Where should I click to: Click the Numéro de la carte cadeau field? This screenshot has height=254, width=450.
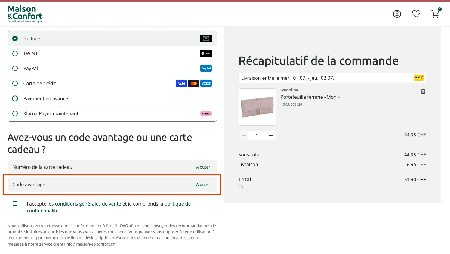tap(112, 167)
